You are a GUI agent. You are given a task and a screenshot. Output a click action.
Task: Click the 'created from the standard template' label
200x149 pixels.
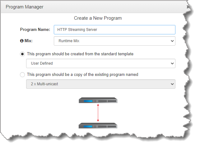point(80,54)
